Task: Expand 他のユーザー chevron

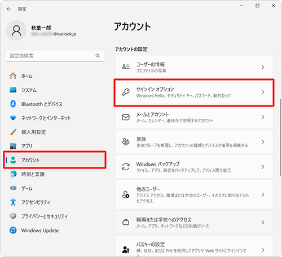Action: pyautogui.click(x=263, y=195)
